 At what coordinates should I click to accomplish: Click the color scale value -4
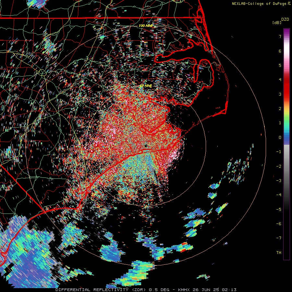coord(279,195)
